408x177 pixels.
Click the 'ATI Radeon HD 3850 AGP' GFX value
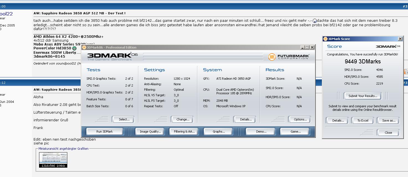pyautogui.click(x=233, y=79)
